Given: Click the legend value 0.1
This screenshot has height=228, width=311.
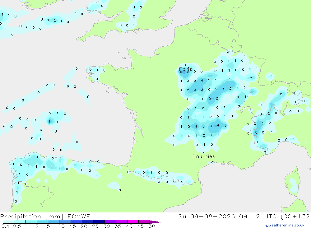Looking at the screenshot, I should 5,226.
